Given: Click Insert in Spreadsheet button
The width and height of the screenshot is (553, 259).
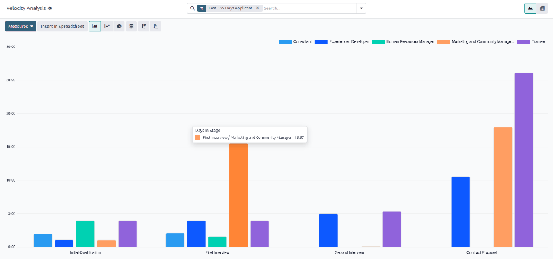Looking at the screenshot, I should tap(62, 27).
